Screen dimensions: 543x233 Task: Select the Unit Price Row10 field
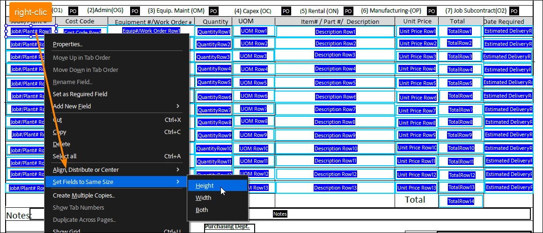pyautogui.click(x=417, y=148)
